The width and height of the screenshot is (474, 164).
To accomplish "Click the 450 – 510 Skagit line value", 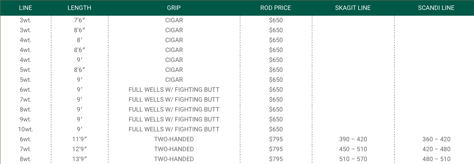I will click(353, 149).
